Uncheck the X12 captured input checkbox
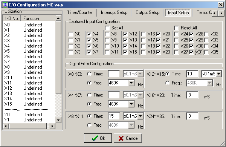The height and width of the screenshot is (147, 226). pos(125,34)
